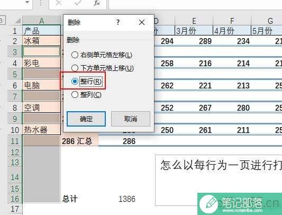Expand the name box dropdown arrow
This screenshot has width=282, height=215.
(28, 3)
